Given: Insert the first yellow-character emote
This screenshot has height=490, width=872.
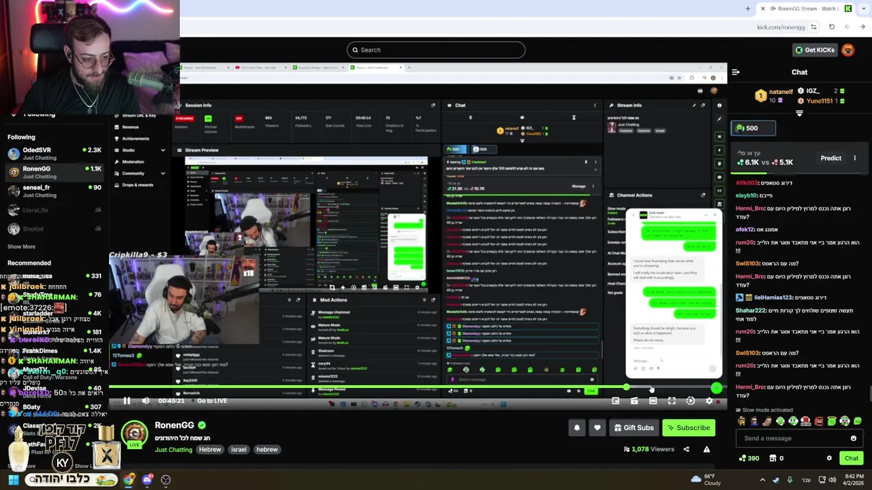Looking at the screenshot, I should coord(742,421).
